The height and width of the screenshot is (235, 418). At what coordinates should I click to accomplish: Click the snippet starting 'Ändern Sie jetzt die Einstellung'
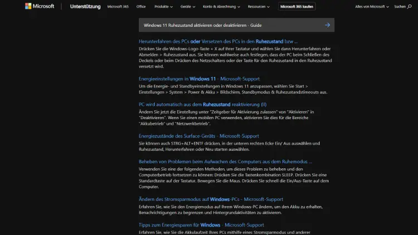(x=226, y=117)
